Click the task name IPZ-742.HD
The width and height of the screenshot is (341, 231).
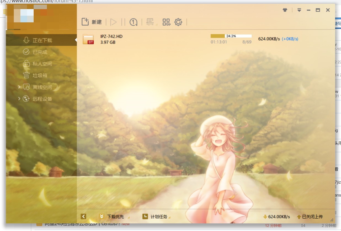click(x=111, y=36)
